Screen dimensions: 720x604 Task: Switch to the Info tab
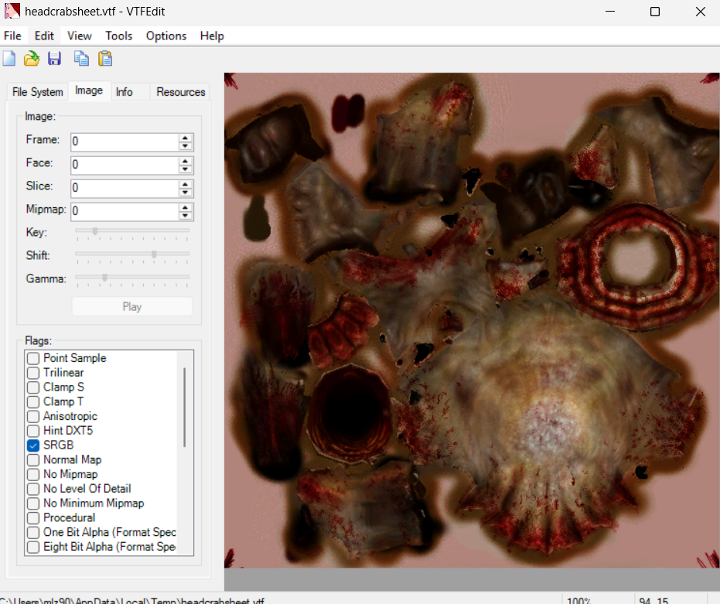tap(125, 92)
